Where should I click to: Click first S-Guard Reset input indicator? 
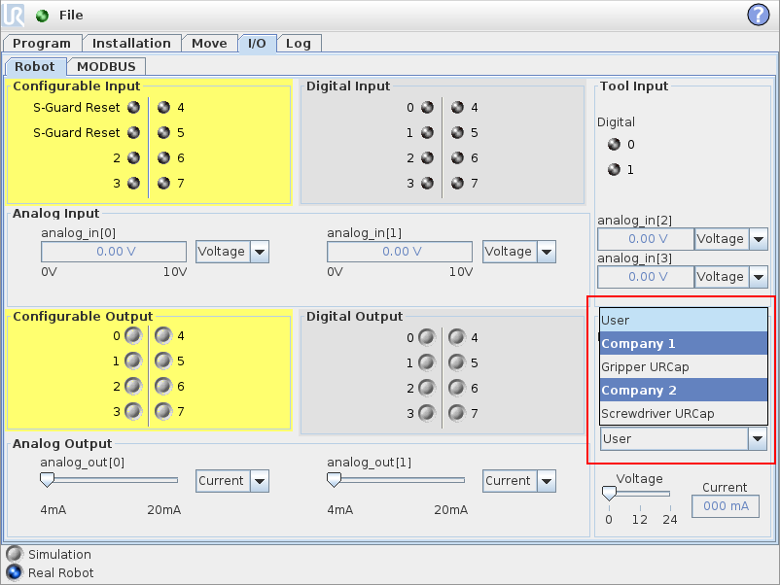(x=133, y=108)
